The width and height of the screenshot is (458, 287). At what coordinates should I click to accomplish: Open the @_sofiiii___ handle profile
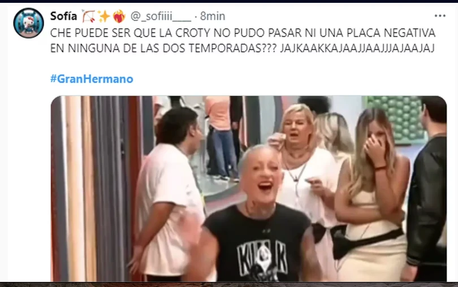coord(161,16)
